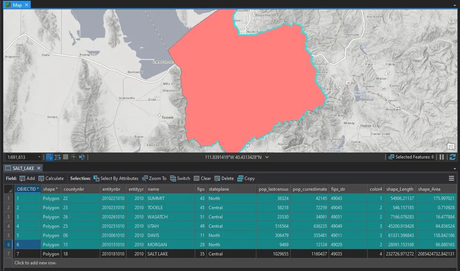The height and width of the screenshot is (271, 460).
Task: Open the map scale dropdown
Action: tap(39, 157)
